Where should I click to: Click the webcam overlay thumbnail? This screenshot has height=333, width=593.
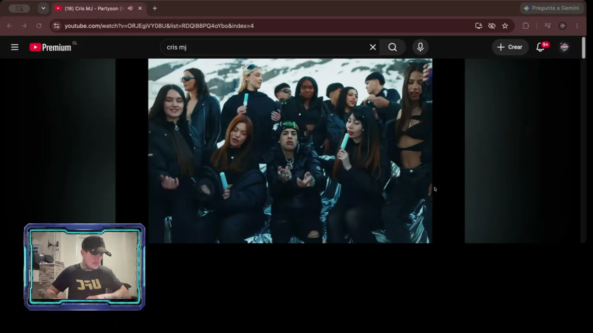click(84, 267)
